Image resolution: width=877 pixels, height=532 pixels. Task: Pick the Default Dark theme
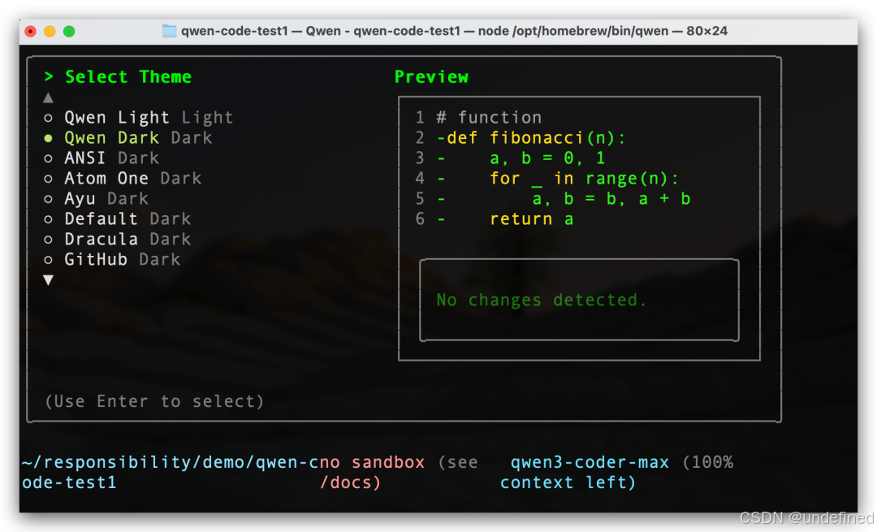tap(118, 218)
